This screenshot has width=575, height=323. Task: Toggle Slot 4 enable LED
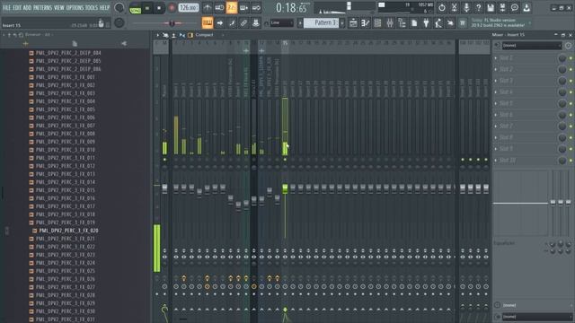coord(571,92)
